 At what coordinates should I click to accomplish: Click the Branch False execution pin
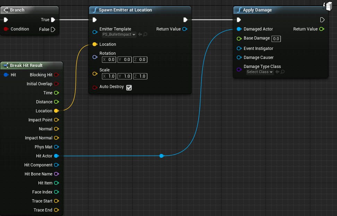(53, 29)
